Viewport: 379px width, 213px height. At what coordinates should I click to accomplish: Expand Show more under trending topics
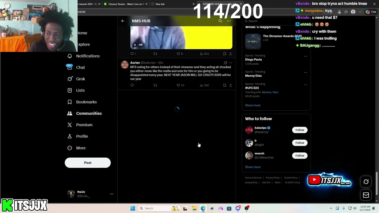pyautogui.click(x=253, y=105)
